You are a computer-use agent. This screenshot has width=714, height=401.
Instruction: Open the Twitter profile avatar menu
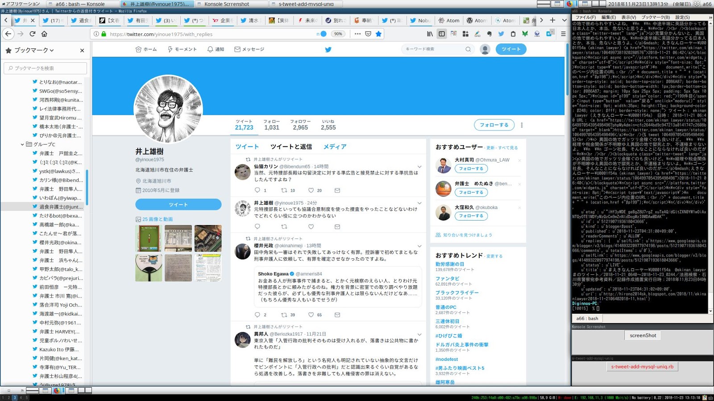coord(485,49)
